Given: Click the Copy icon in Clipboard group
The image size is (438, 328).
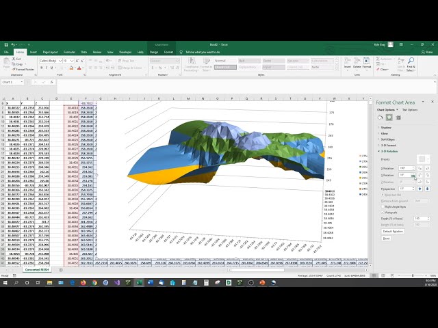Looking at the screenshot, I should [14, 64].
